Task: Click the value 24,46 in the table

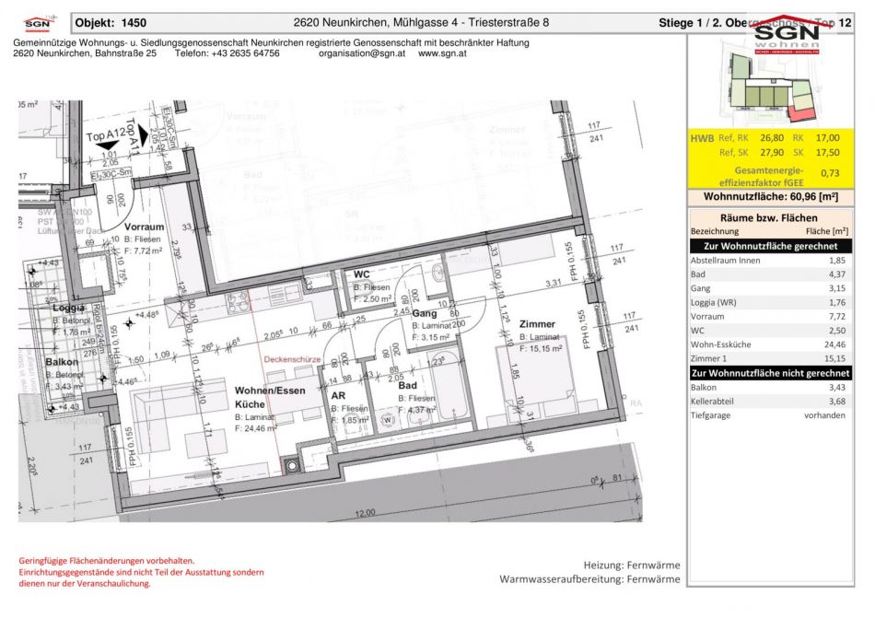Action: click(x=834, y=344)
